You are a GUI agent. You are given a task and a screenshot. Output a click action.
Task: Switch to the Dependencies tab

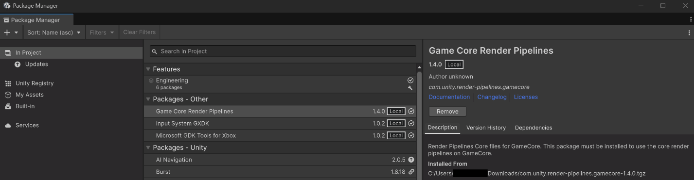[x=534, y=128]
